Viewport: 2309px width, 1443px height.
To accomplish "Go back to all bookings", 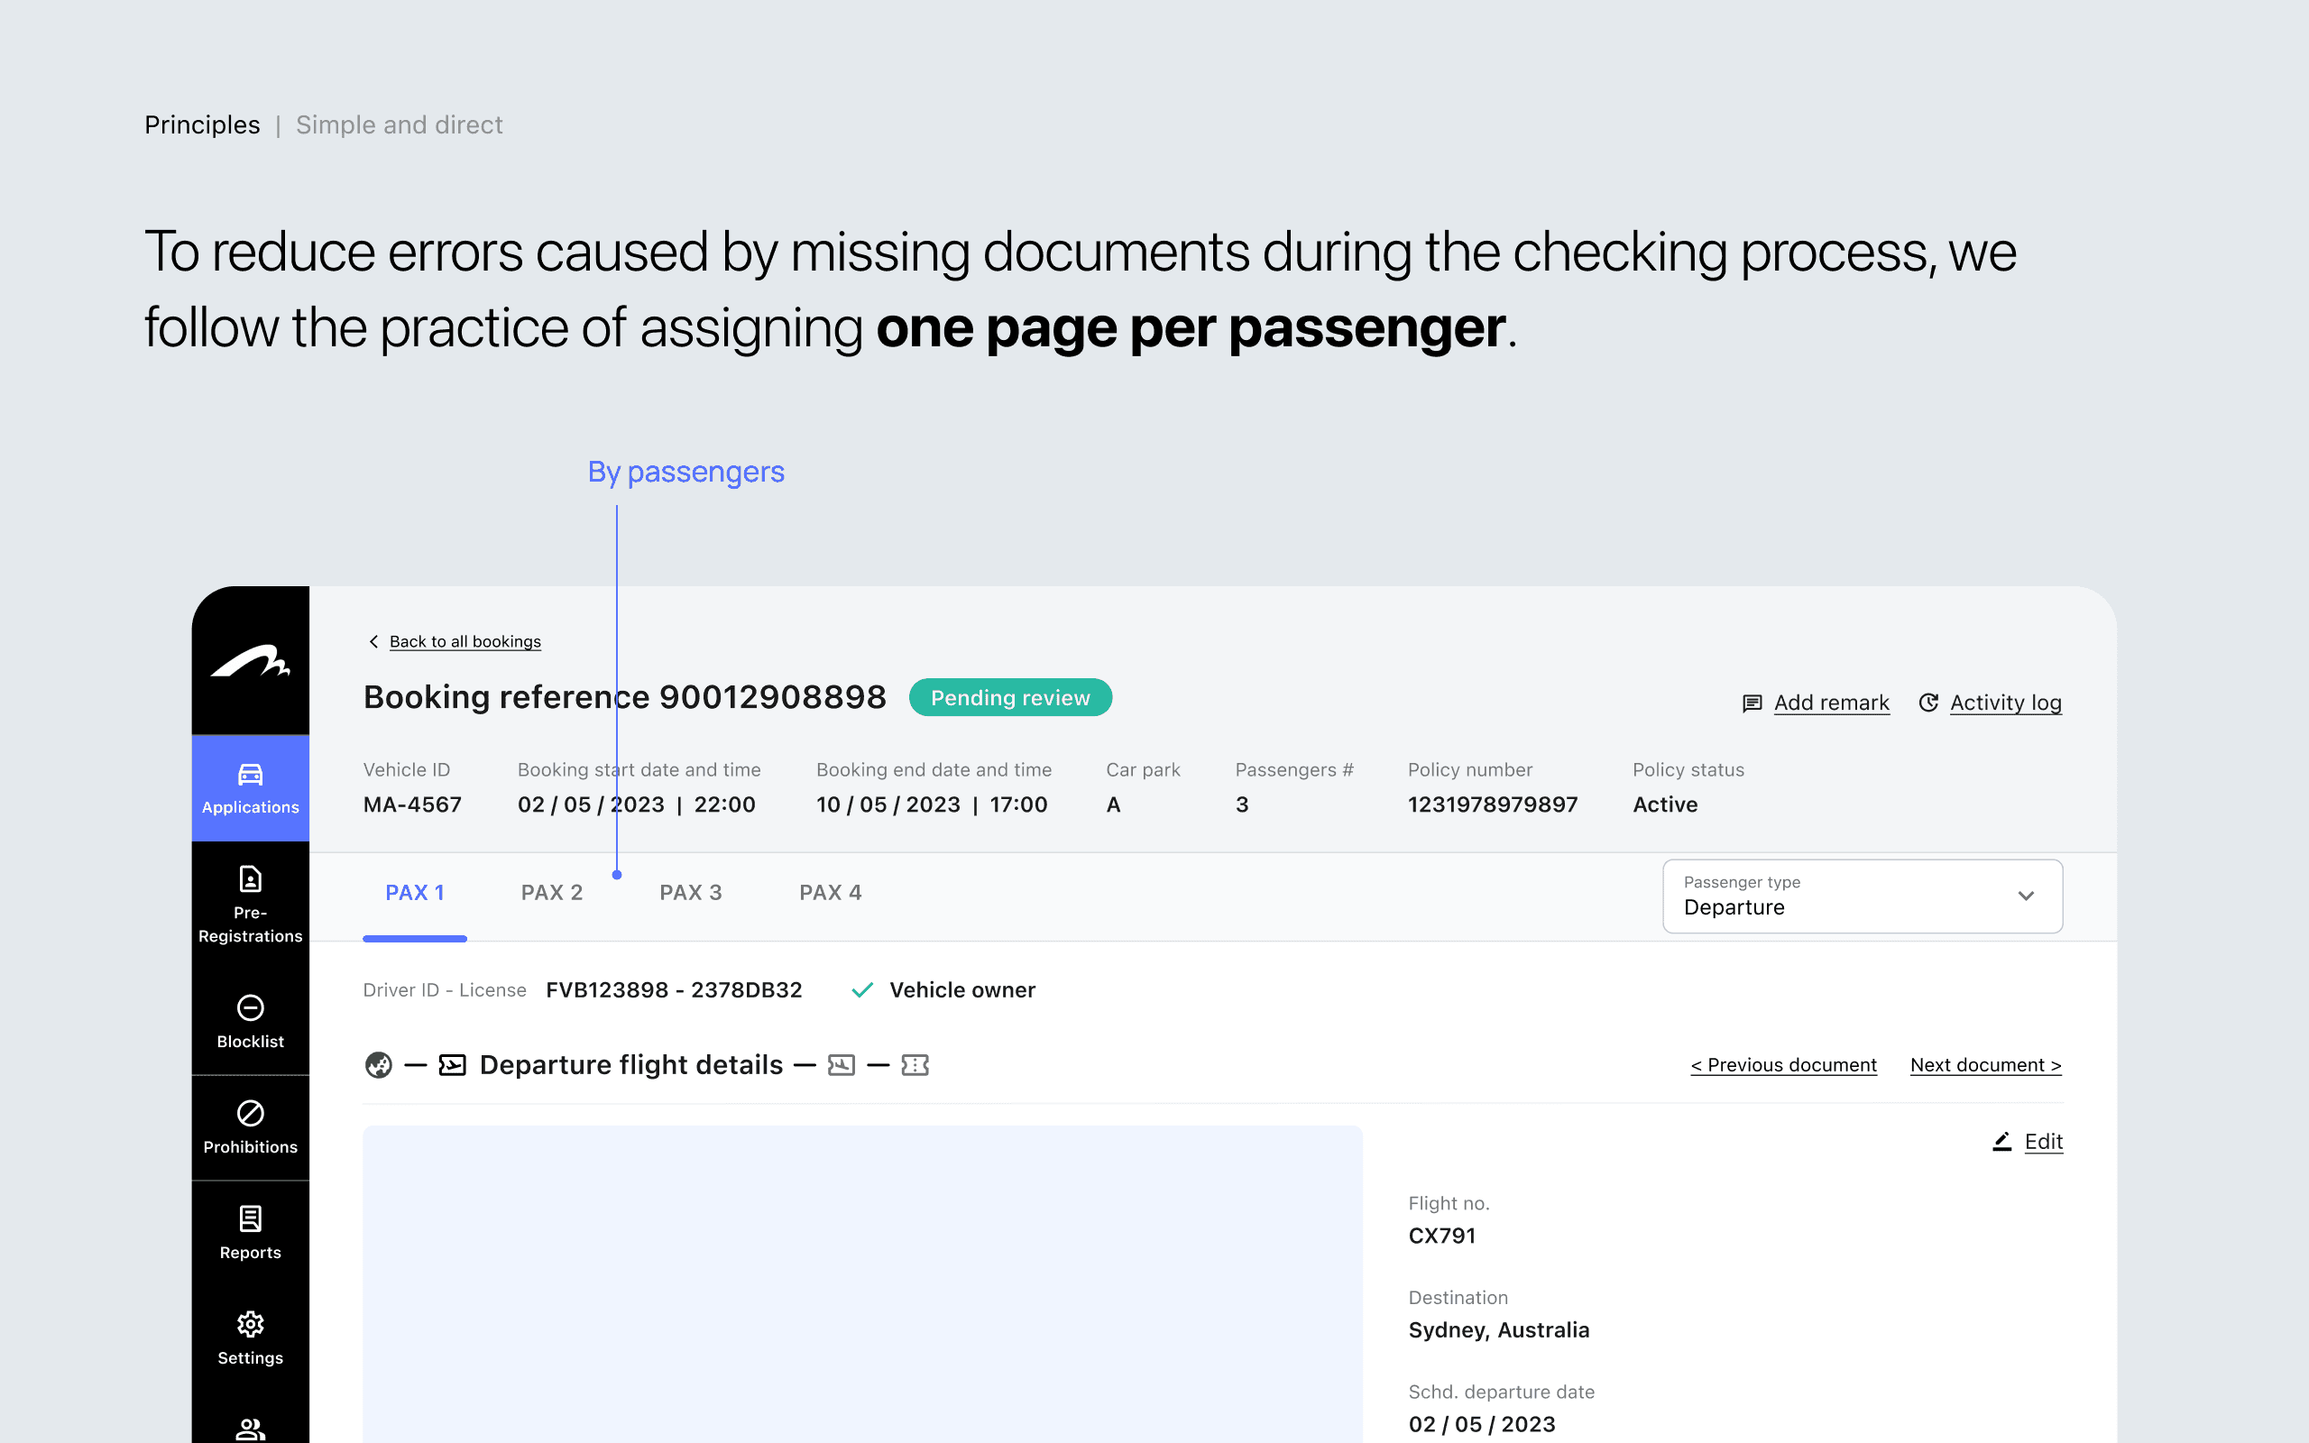I will point(464,642).
